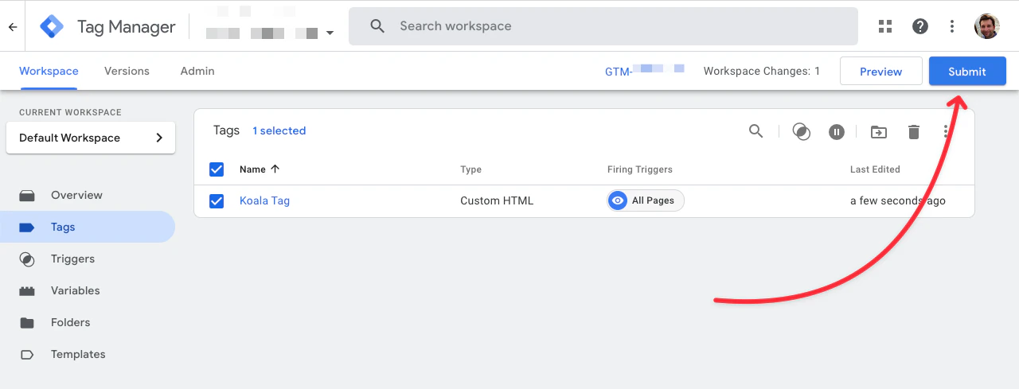This screenshot has height=389, width=1019.
Task: Click the Firing Triggers column header
Action: [x=640, y=169]
